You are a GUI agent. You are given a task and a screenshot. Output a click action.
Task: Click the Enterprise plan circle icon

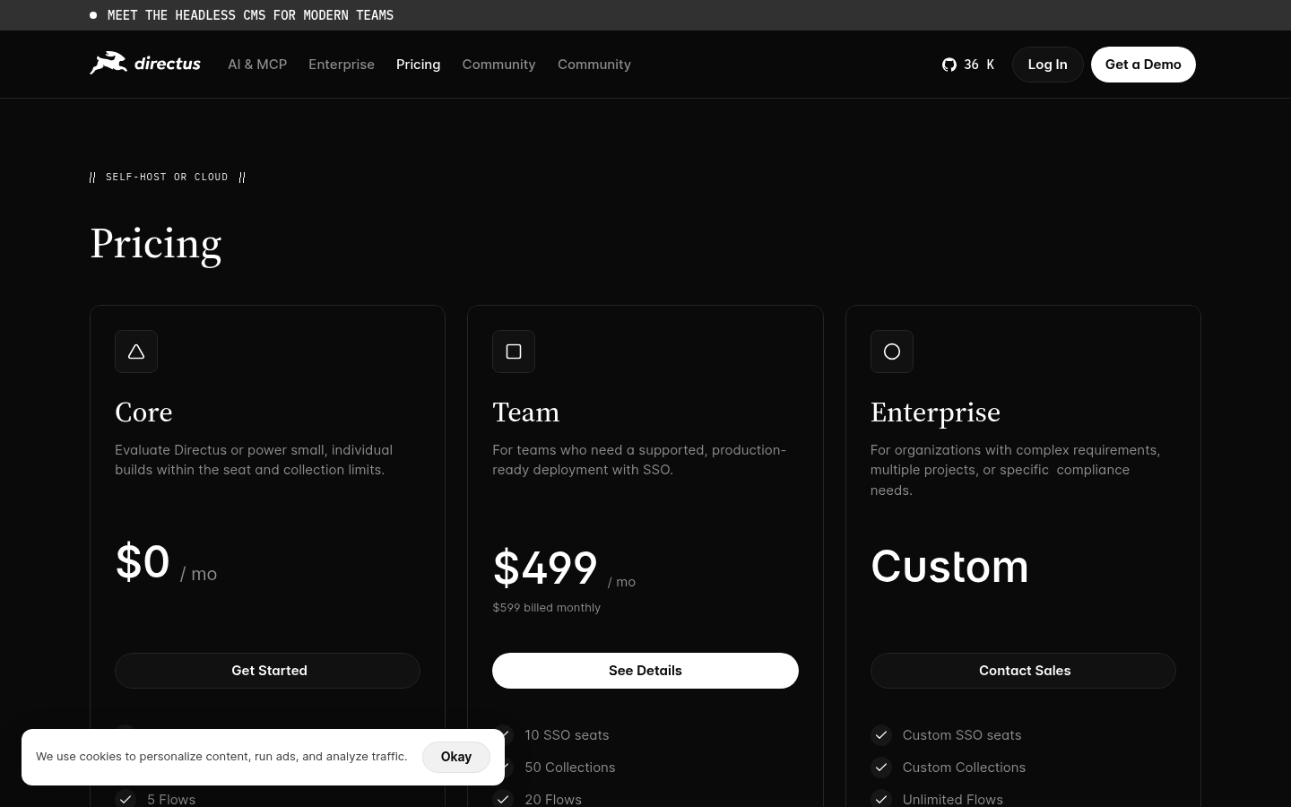(x=892, y=351)
